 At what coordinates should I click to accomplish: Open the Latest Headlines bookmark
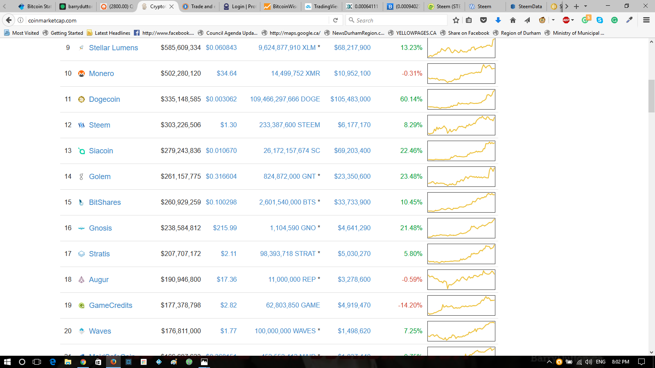click(108, 33)
